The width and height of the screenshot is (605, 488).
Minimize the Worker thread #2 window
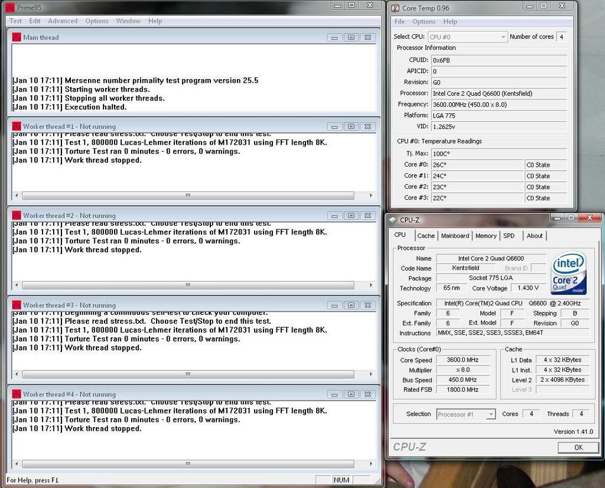[x=334, y=216]
